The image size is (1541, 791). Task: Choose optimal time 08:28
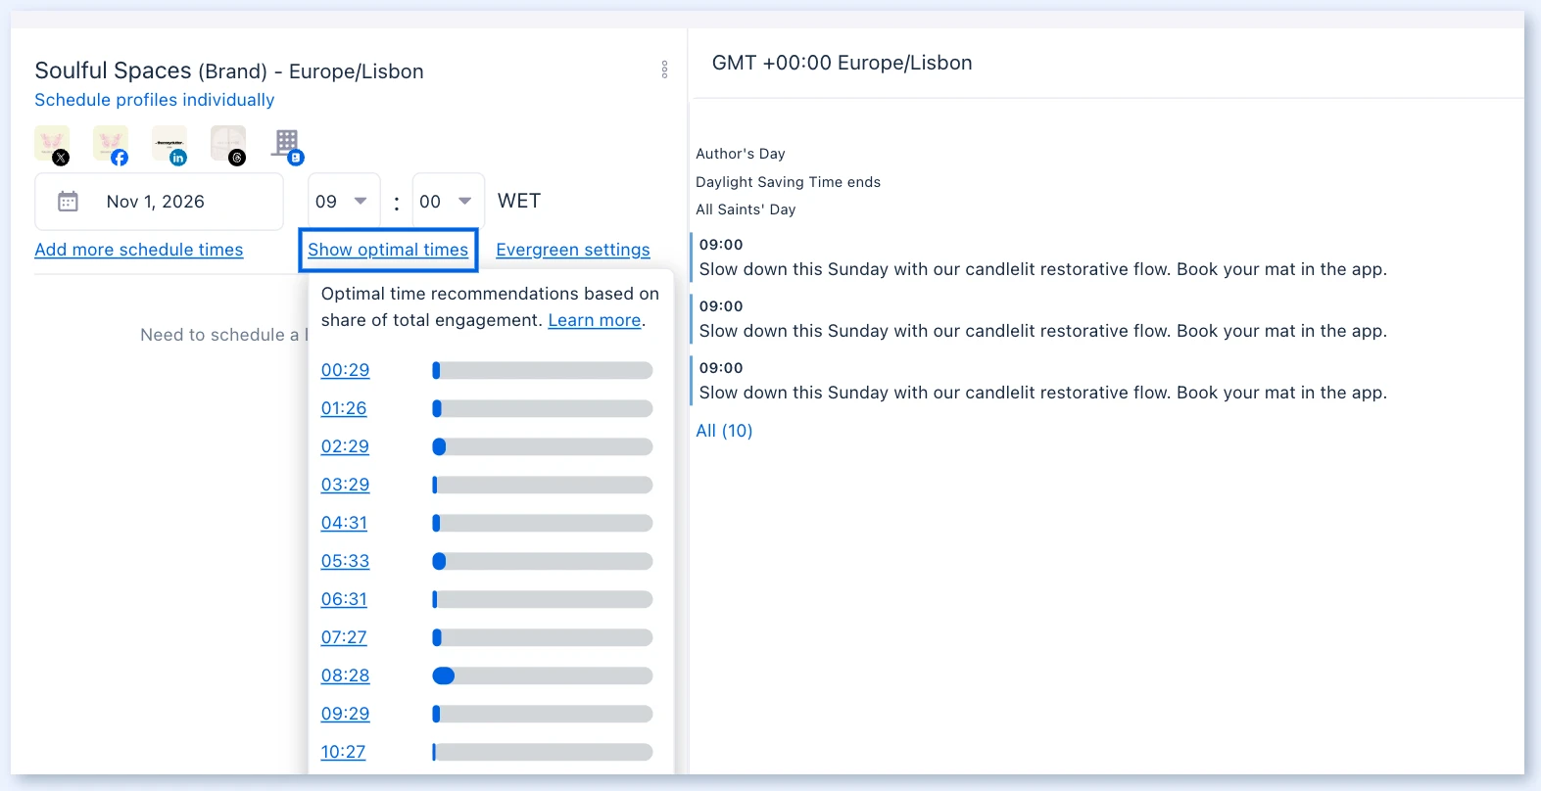pyautogui.click(x=346, y=675)
